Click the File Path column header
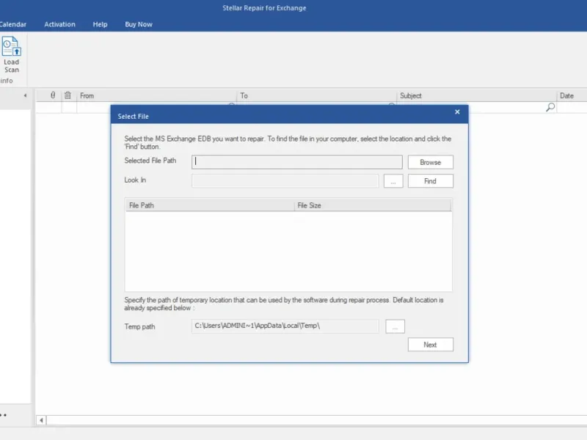This screenshot has width=587, height=440. click(210, 205)
